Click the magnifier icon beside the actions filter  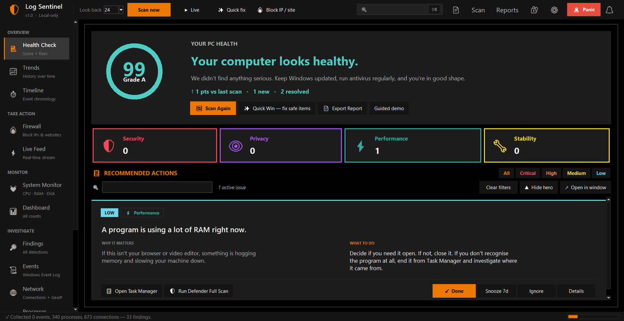pos(96,188)
